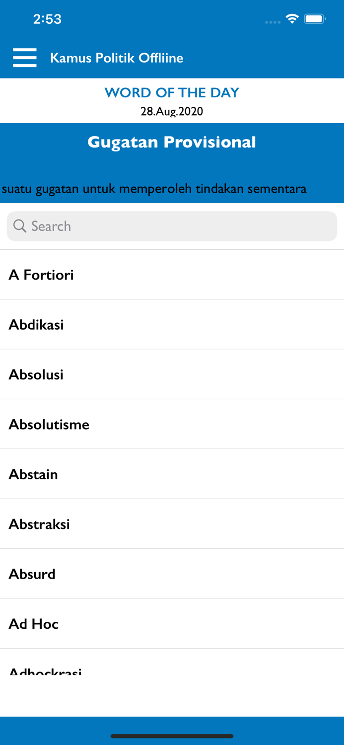Screen dimensions: 344x745
Task: Tap the battery status icon
Action: pyautogui.click(x=315, y=19)
